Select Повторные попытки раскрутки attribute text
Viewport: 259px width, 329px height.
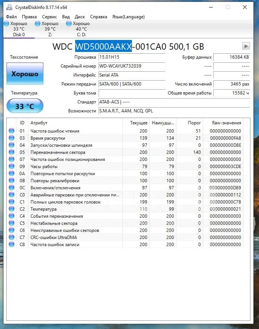[63, 174]
